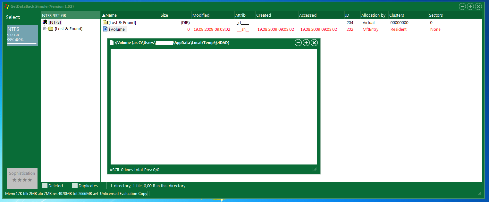Sort by the Clusters column header
The width and height of the screenshot is (489, 202).
[x=408, y=15]
